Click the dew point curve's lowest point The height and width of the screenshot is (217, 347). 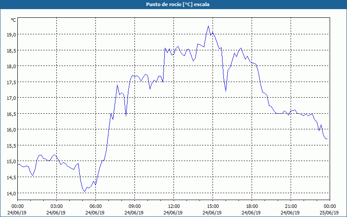tap(85, 191)
